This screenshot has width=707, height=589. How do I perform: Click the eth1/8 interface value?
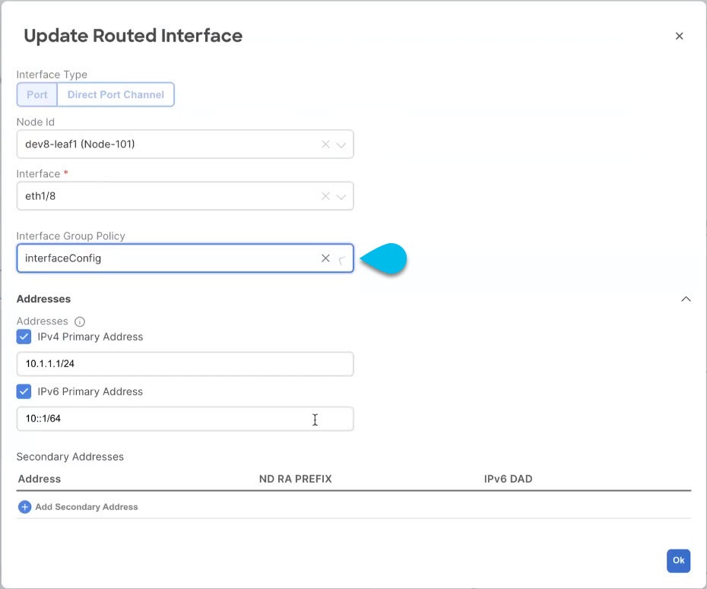(40, 196)
